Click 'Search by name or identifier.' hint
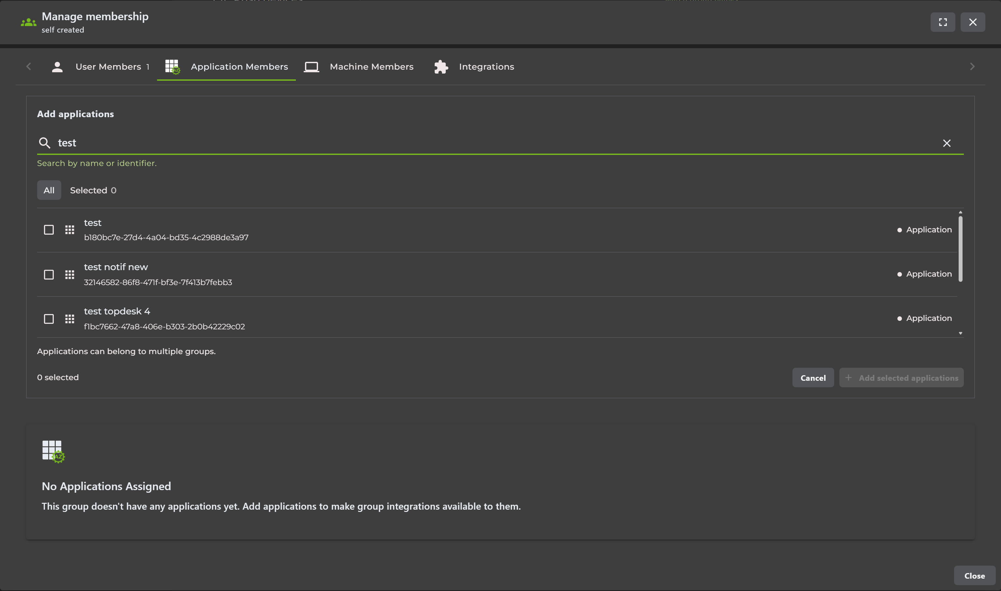 97,163
